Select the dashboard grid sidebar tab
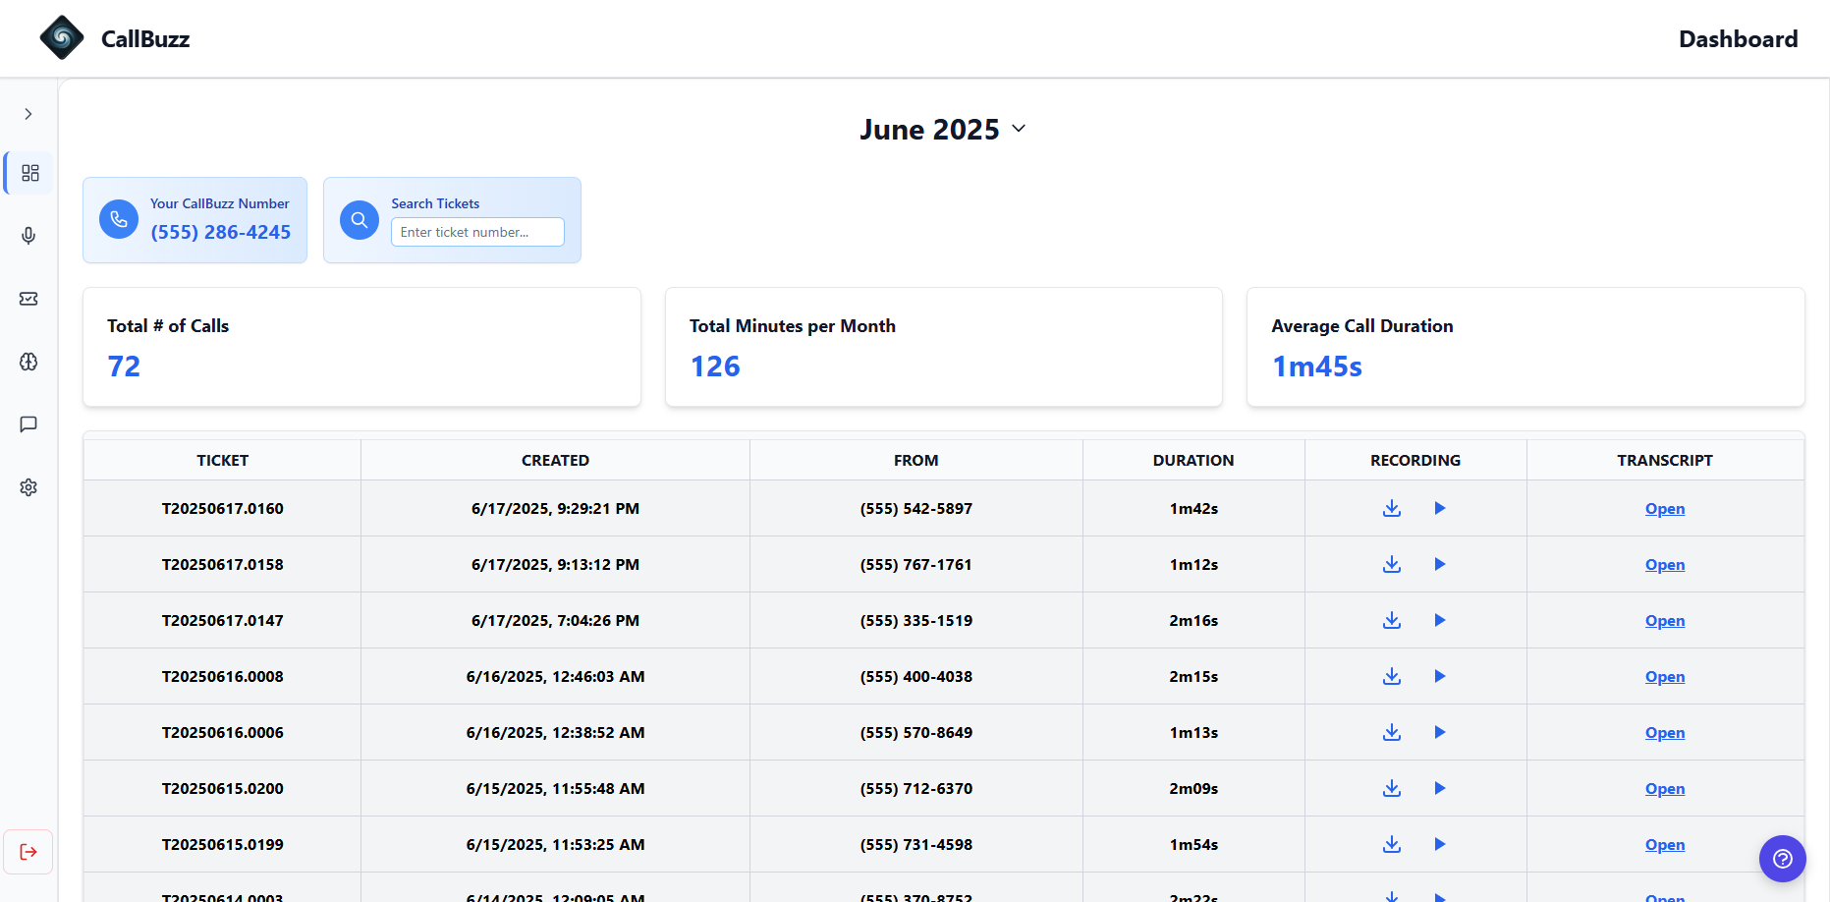The height and width of the screenshot is (902, 1830). pyautogui.click(x=29, y=173)
